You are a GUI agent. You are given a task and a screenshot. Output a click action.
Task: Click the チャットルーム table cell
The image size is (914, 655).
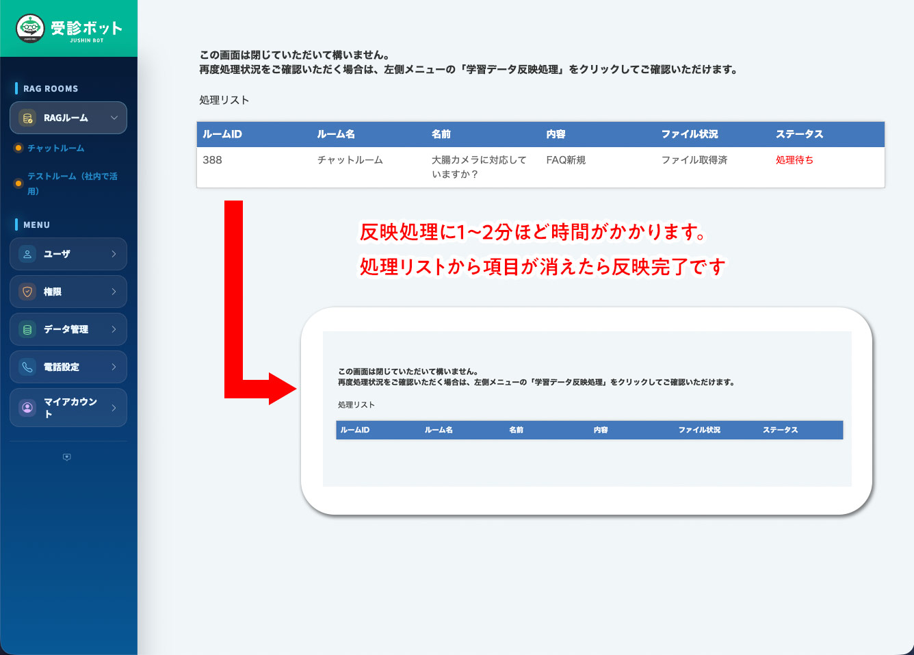(x=350, y=159)
